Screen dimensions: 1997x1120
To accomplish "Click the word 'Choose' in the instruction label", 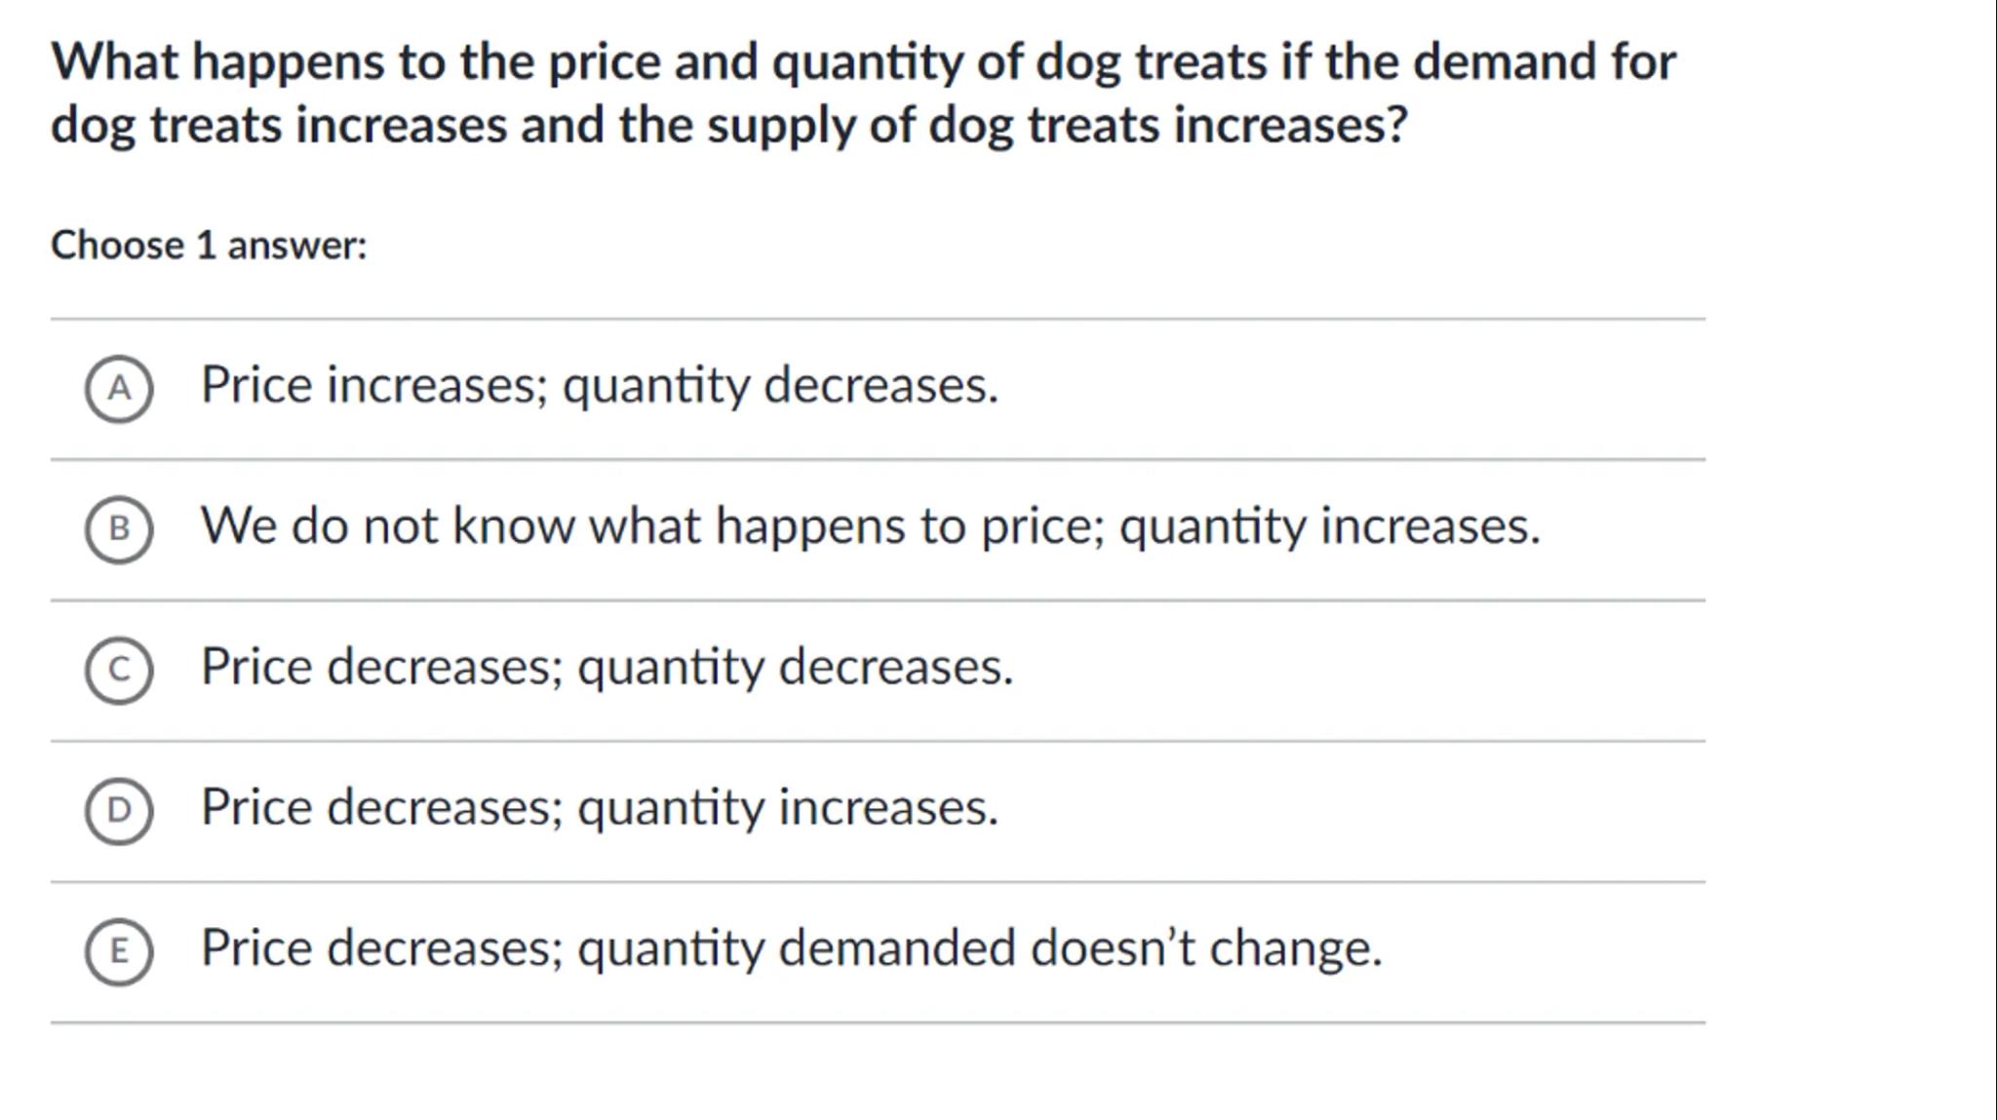I will click(117, 245).
